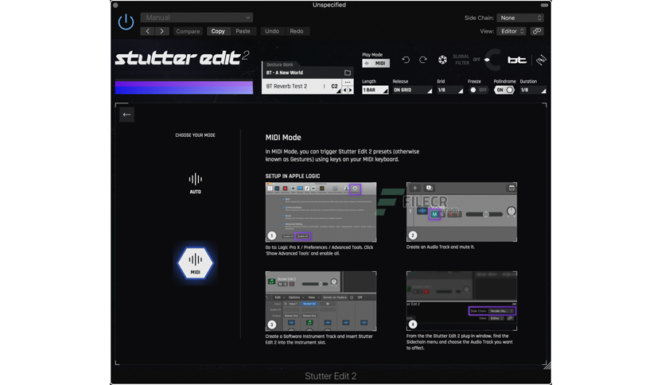Open the Grid 1/8 dropdown
The height and width of the screenshot is (385, 665).
(x=450, y=90)
